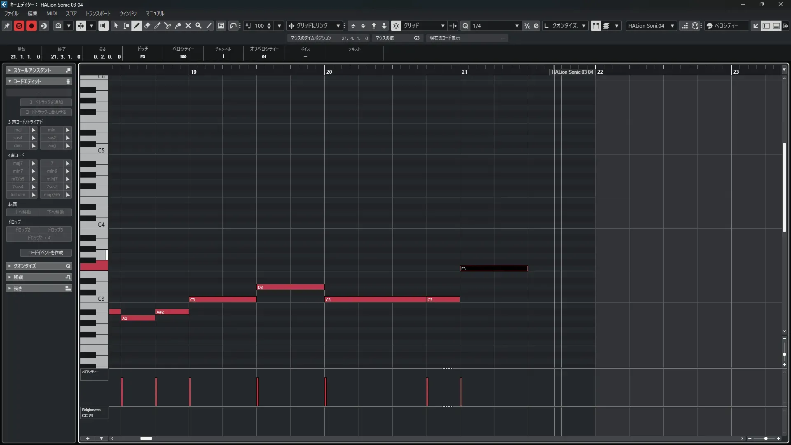Click the コードトラックを追加 button
791x445 pixels.
coord(46,102)
